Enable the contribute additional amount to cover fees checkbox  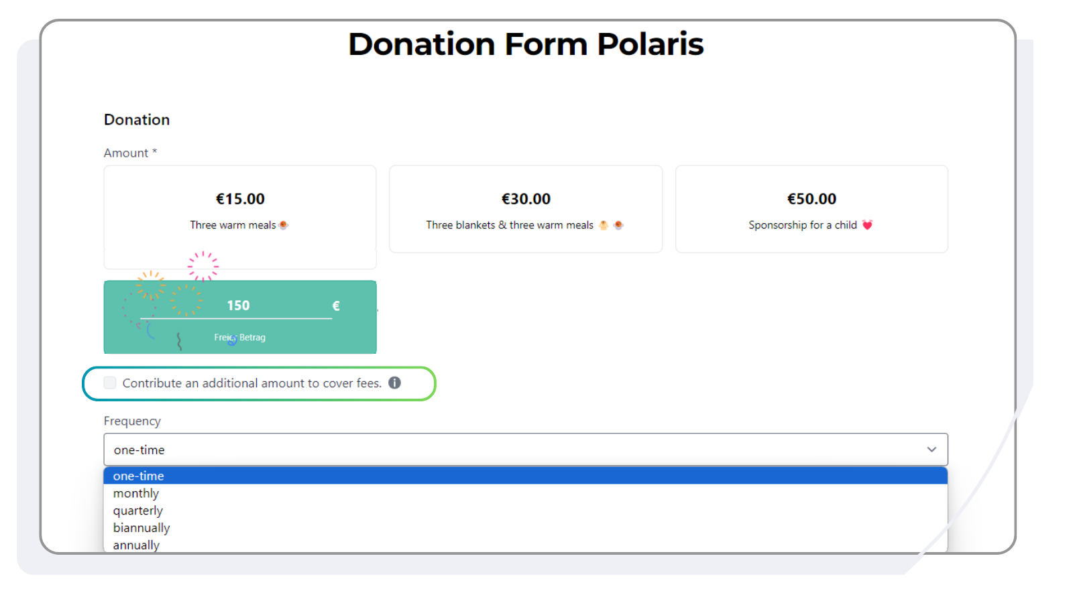109,383
